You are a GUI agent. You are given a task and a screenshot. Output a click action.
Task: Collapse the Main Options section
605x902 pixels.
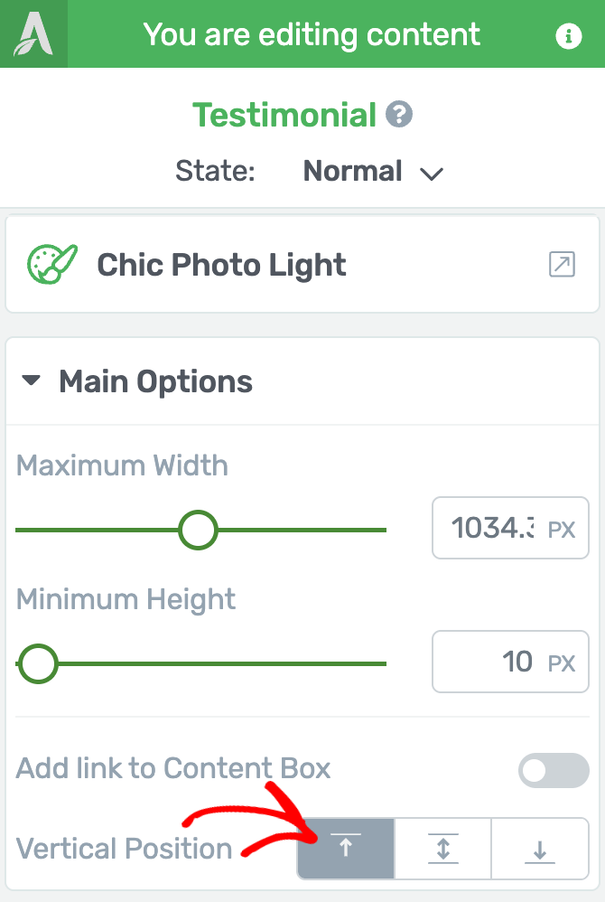click(x=31, y=381)
